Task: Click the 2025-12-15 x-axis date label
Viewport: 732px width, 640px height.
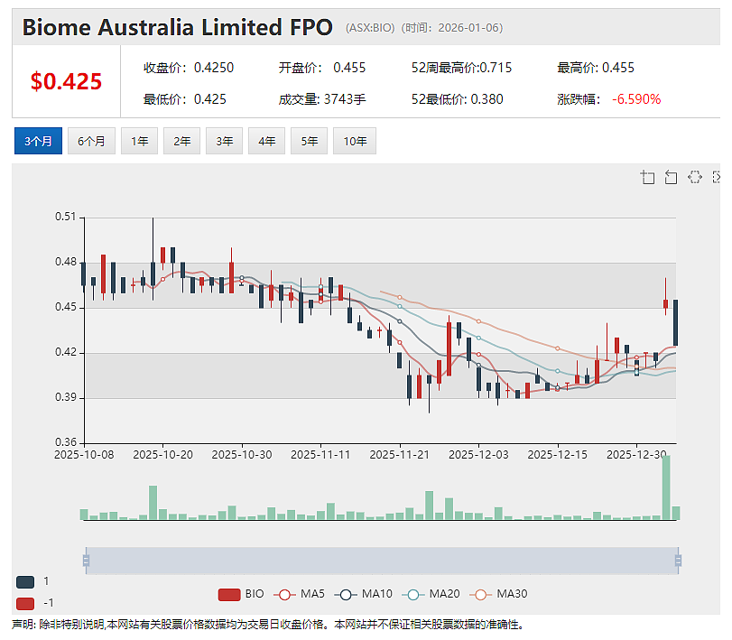Action: pos(558,455)
